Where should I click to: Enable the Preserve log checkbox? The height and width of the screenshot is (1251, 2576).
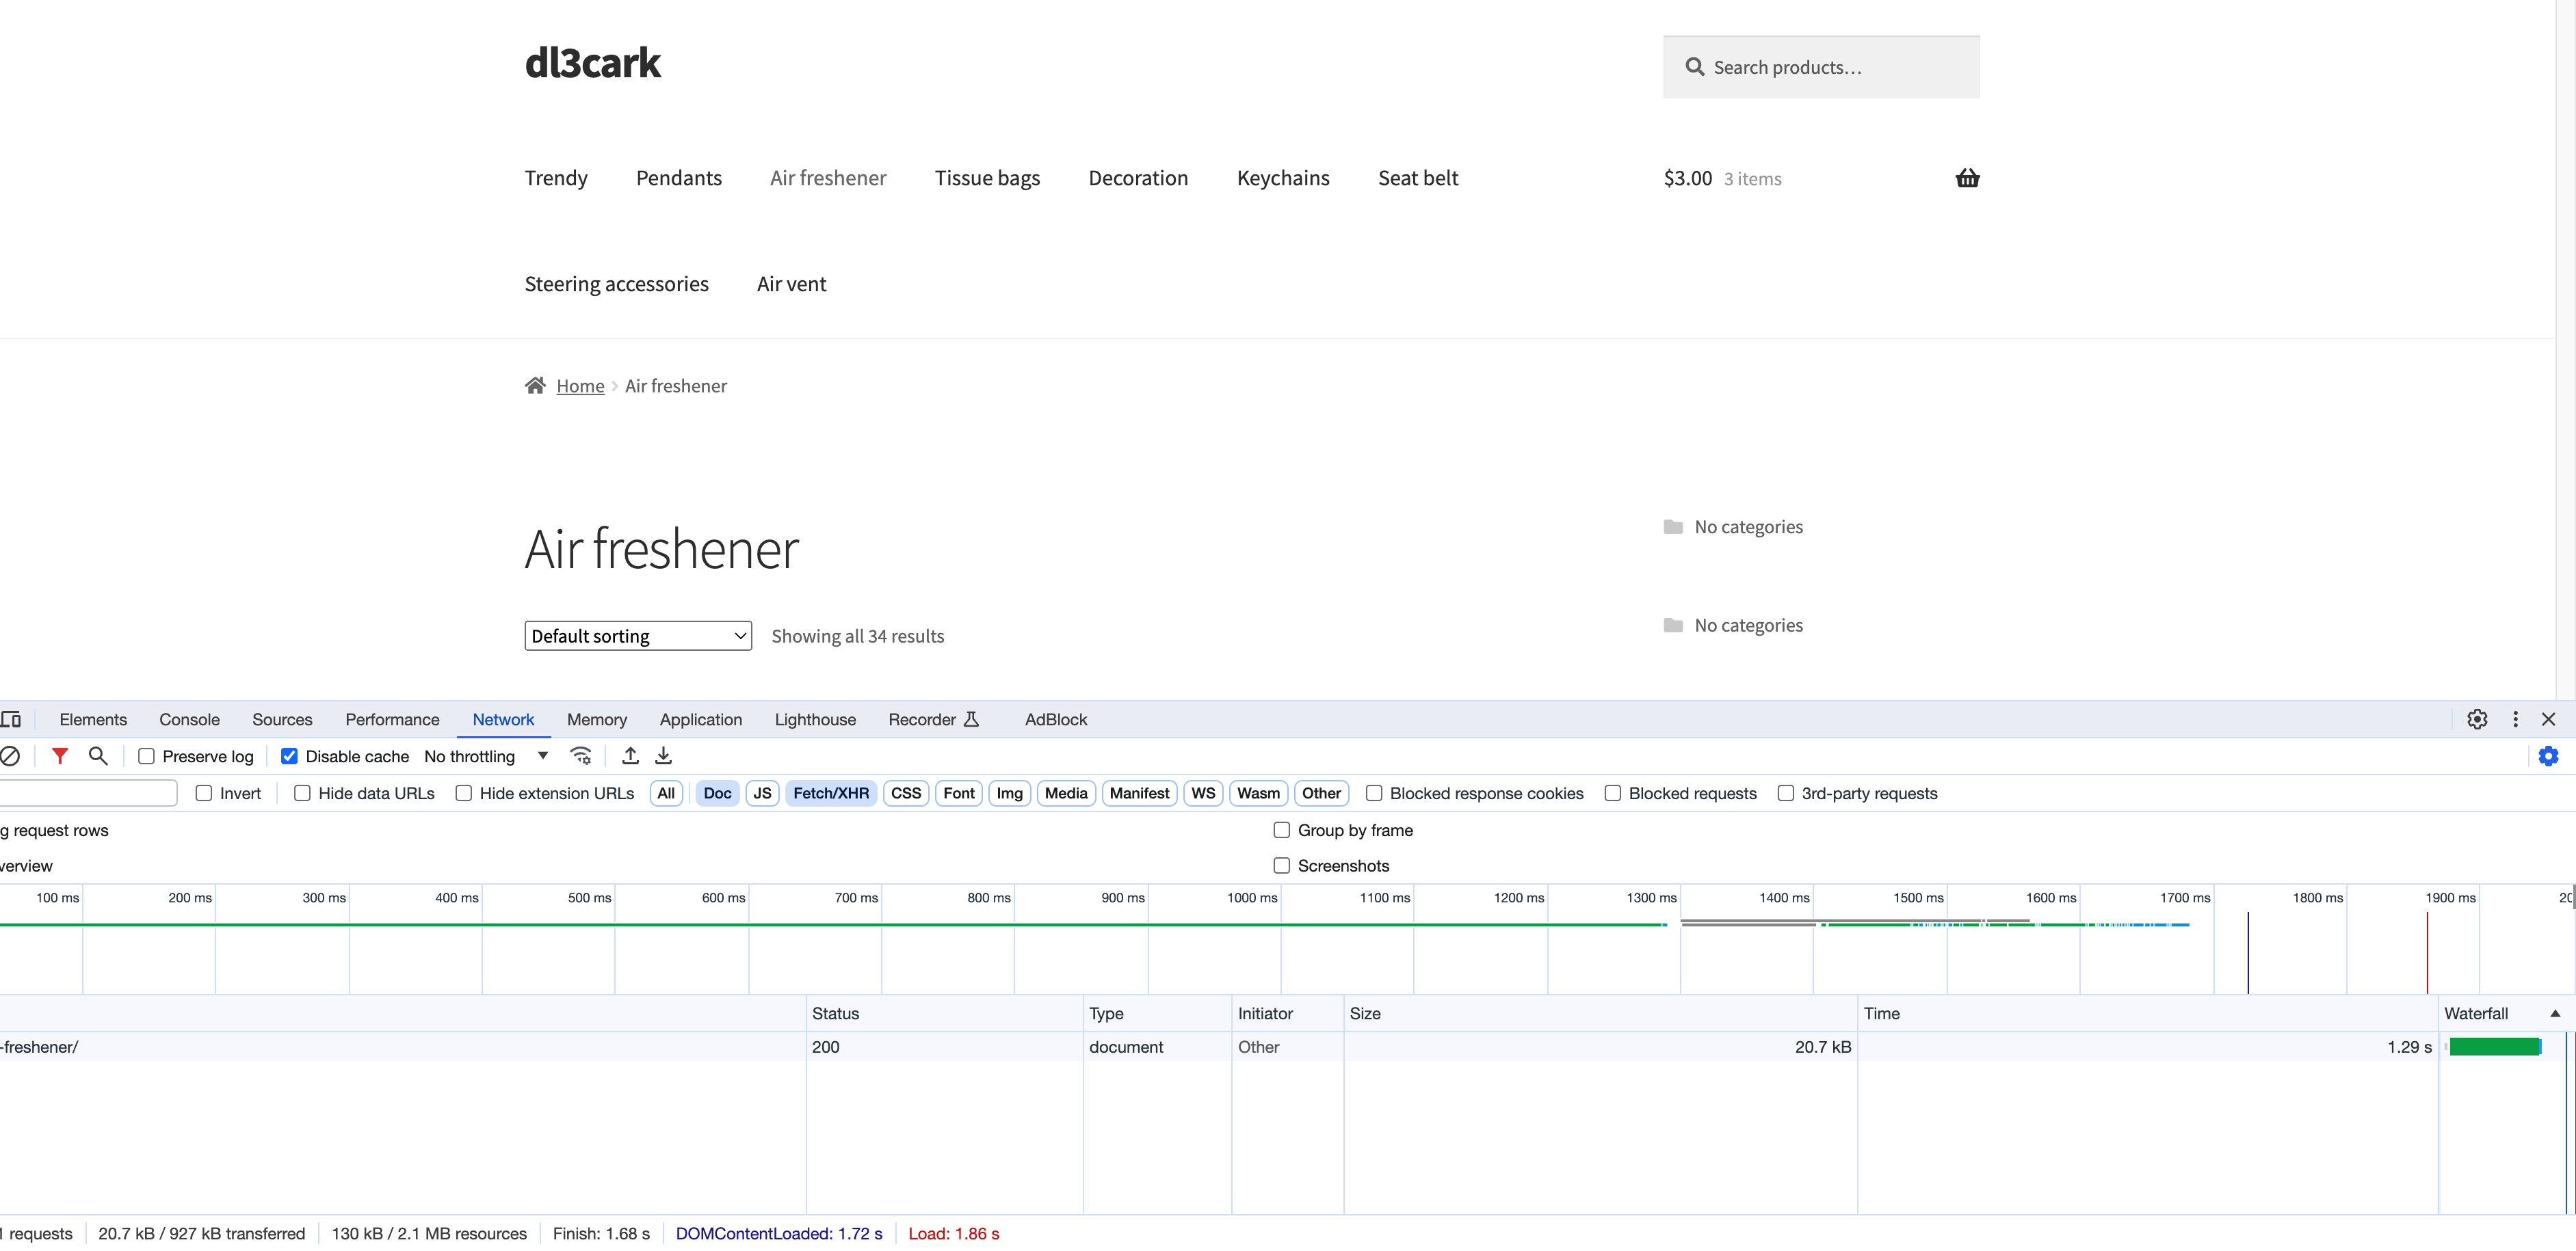pyautogui.click(x=146, y=756)
